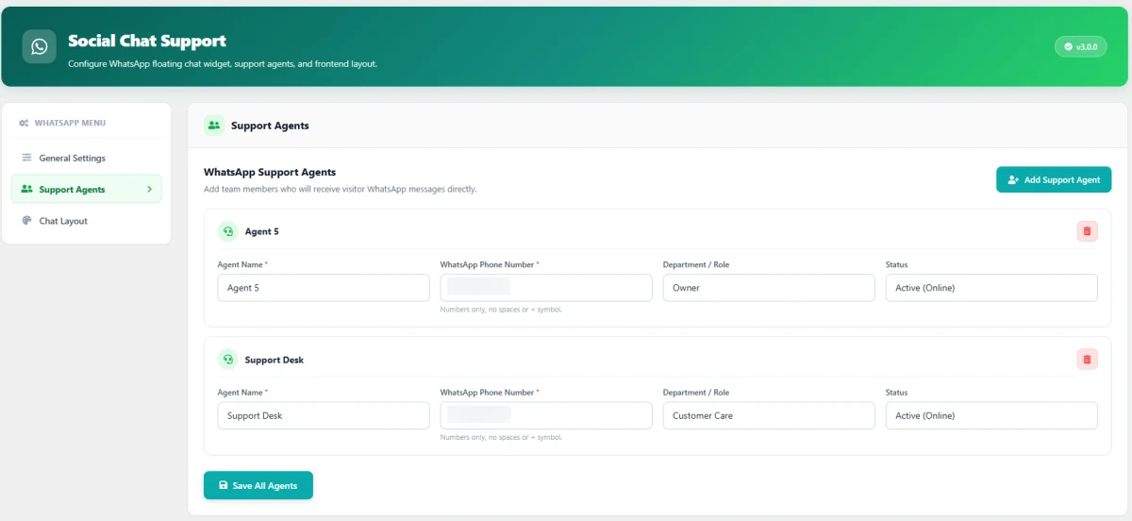Click the v3.0.0 version badge
This screenshot has height=521, width=1132.
pyautogui.click(x=1080, y=46)
